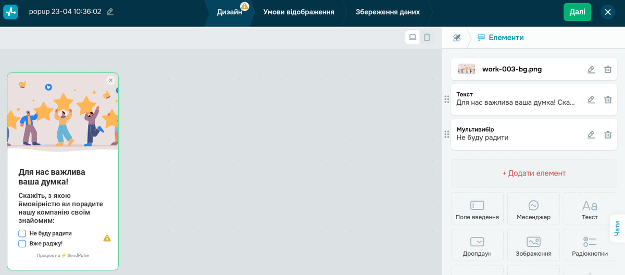This screenshot has width=625, height=275.
Task: Grab the drag handle of Текст element
Action: click(x=446, y=99)
